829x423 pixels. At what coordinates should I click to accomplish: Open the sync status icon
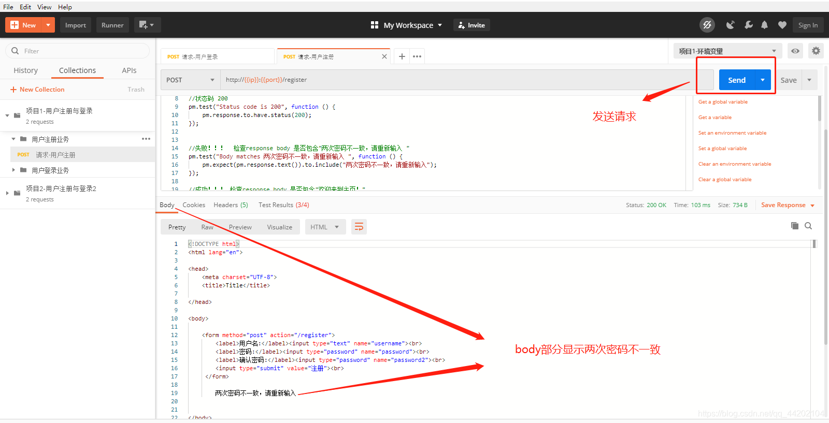click(707, 25)
